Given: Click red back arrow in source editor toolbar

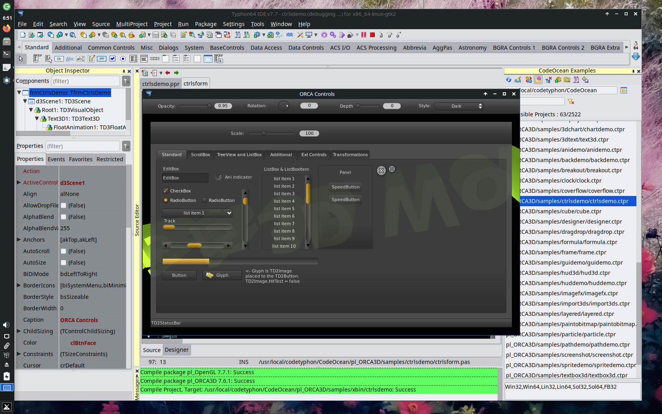Looking at the screenshot, I should [x=167, y=73].
